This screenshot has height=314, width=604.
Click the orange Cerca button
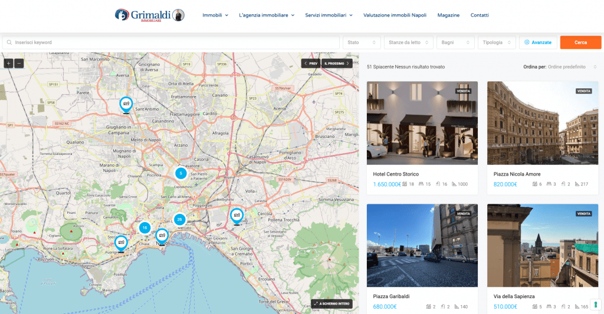580,42
